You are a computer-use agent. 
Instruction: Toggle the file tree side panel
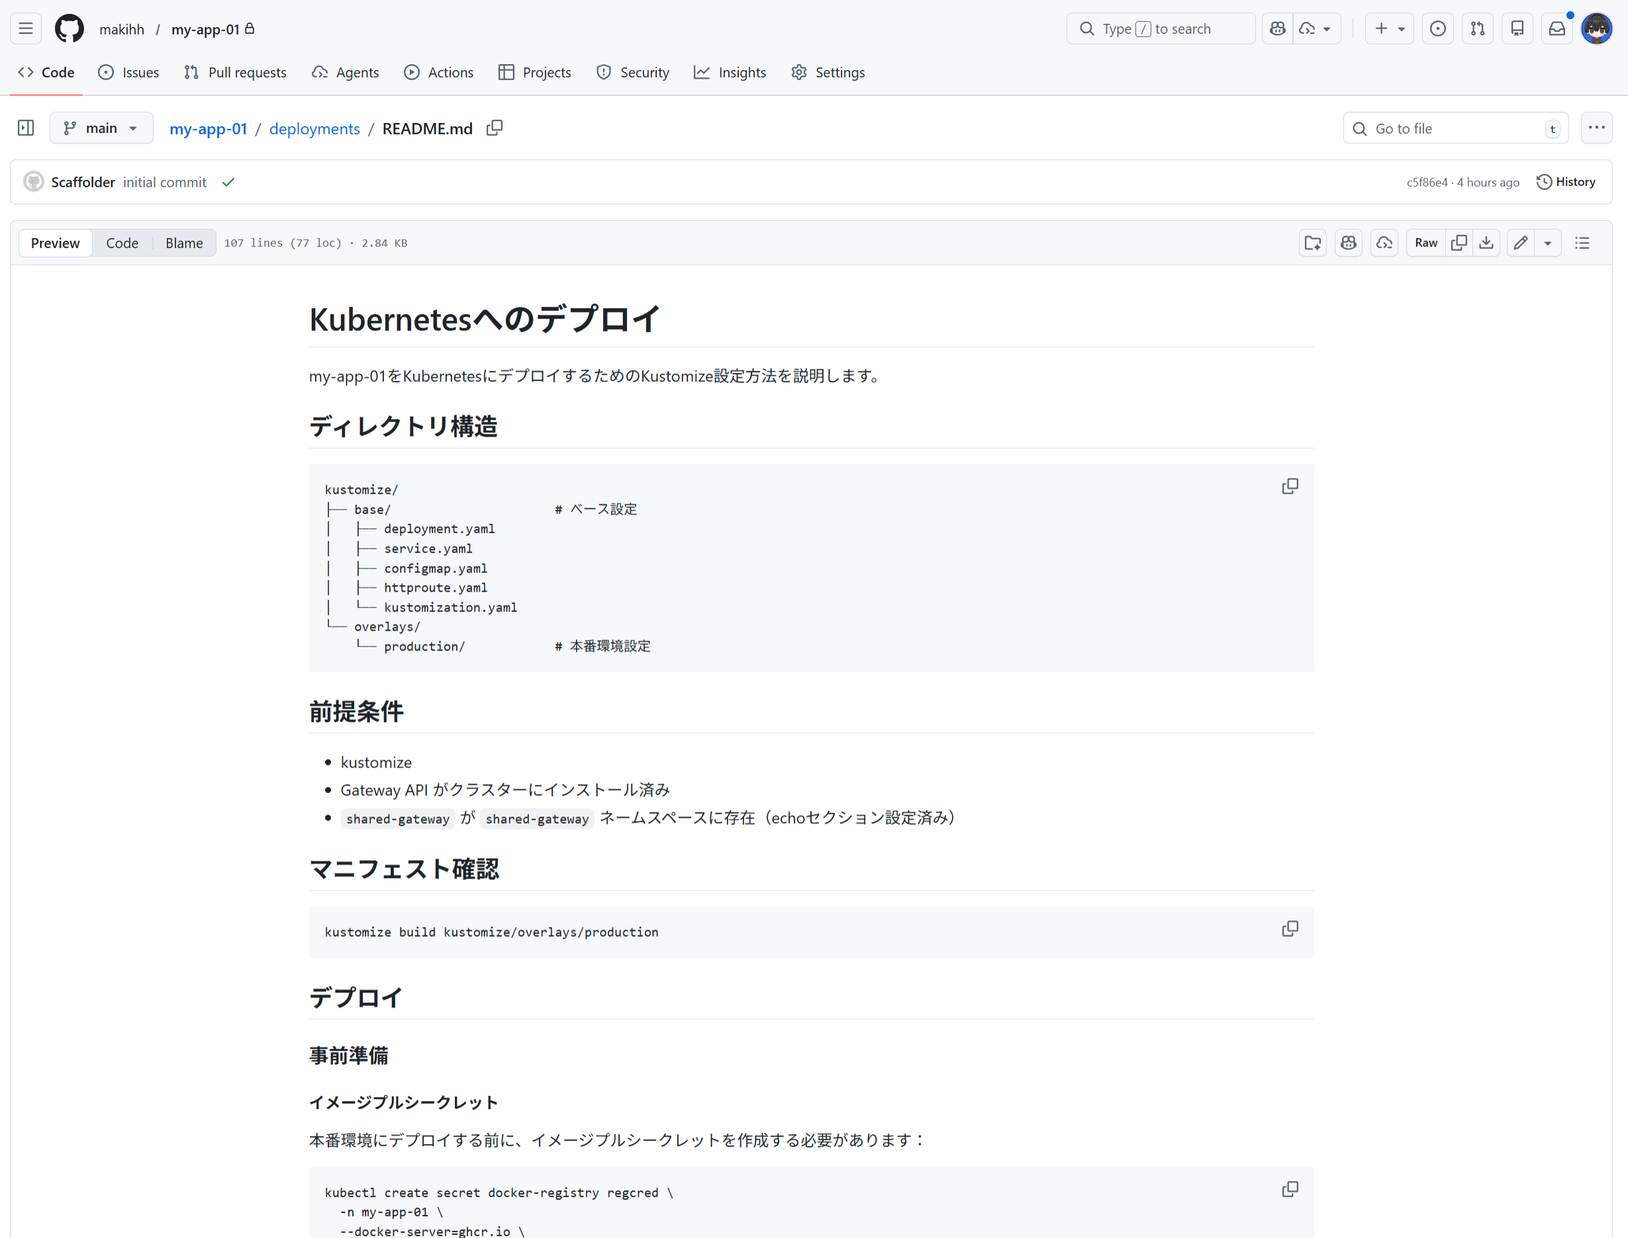[x=26, y=128]
